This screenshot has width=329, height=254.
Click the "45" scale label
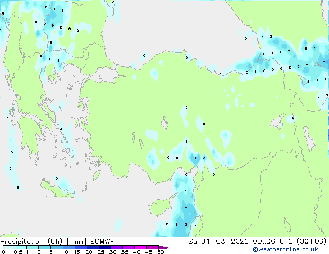point(148,252)
